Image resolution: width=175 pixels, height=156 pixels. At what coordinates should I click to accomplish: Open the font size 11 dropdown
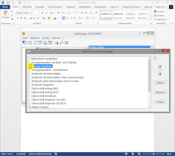(39, 13)
